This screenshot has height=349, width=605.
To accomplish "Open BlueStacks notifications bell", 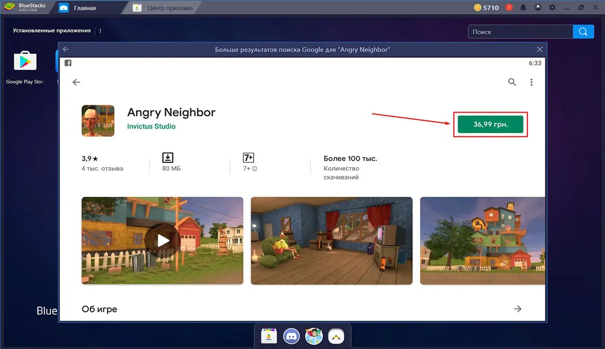I will (x=523, y=7).
